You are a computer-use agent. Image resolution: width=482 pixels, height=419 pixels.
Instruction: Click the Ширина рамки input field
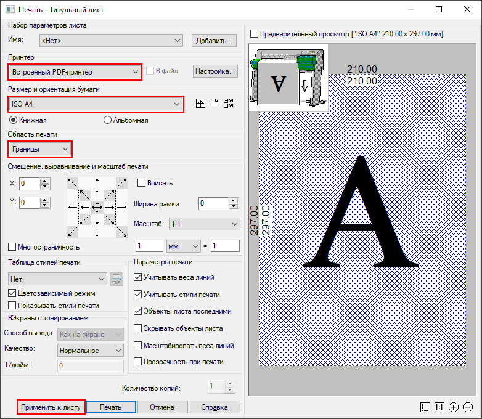[x=213, y=203]
